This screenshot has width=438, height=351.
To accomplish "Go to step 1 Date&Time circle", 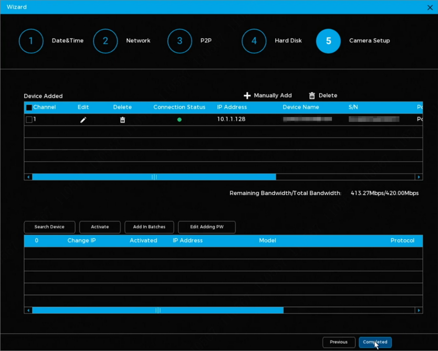I will (31, 41).
